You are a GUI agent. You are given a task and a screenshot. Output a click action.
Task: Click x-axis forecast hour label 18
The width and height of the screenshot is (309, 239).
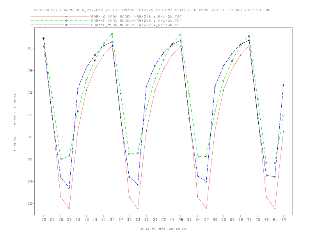coord(95,219)
